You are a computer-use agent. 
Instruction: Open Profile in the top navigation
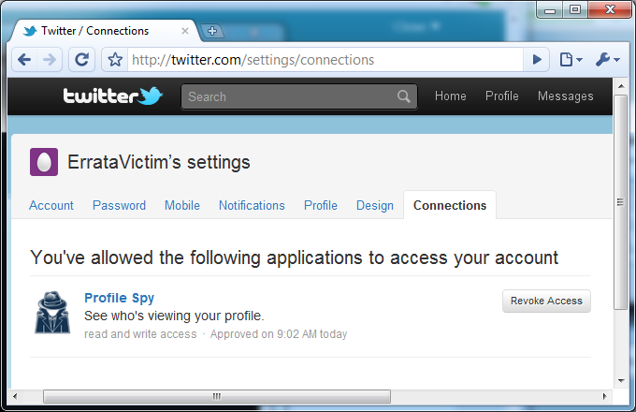pos(501,96)
